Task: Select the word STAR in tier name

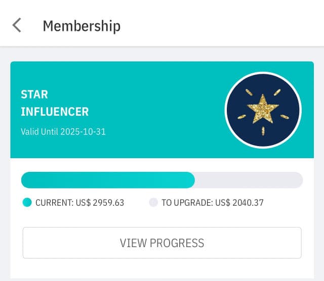Action: [34, 95]
